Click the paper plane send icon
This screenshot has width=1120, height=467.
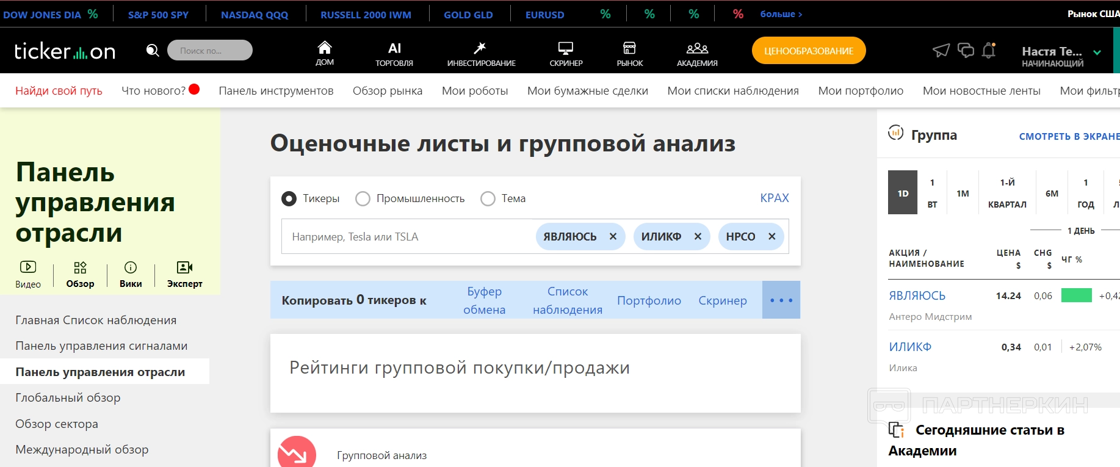(x=941, y=51)
